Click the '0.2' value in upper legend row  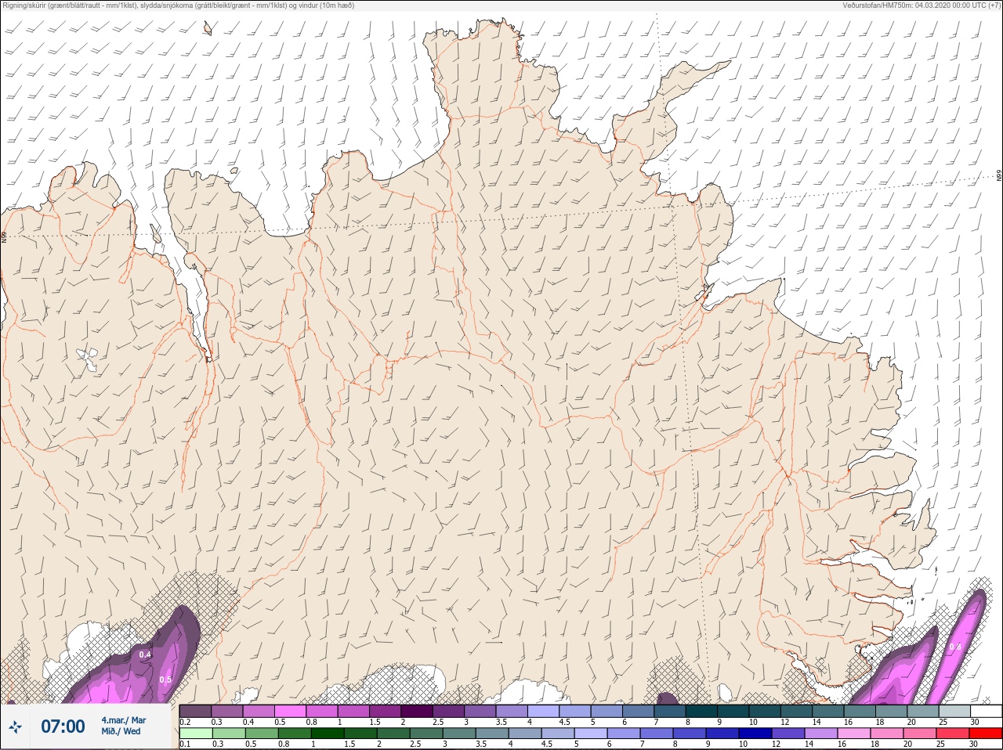coord(185,722)
